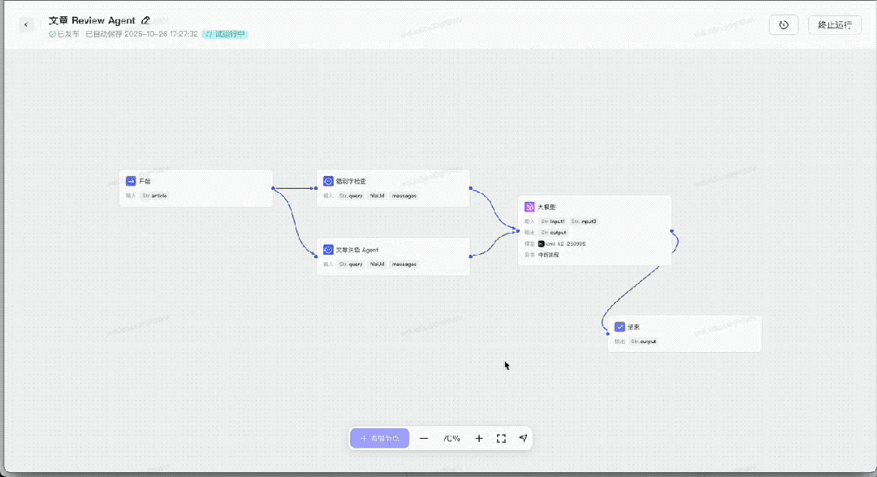The image size is (877, 477).
Task: Zoom in with the plus icon
Action: coord(479,438)
